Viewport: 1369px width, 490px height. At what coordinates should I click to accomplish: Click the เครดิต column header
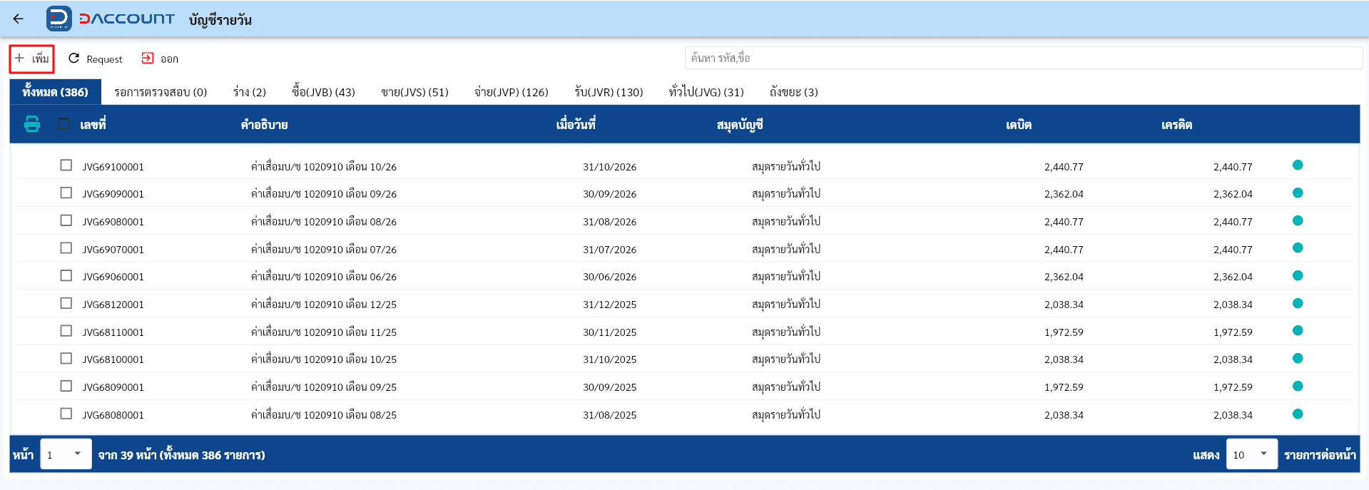point(1176,125)
